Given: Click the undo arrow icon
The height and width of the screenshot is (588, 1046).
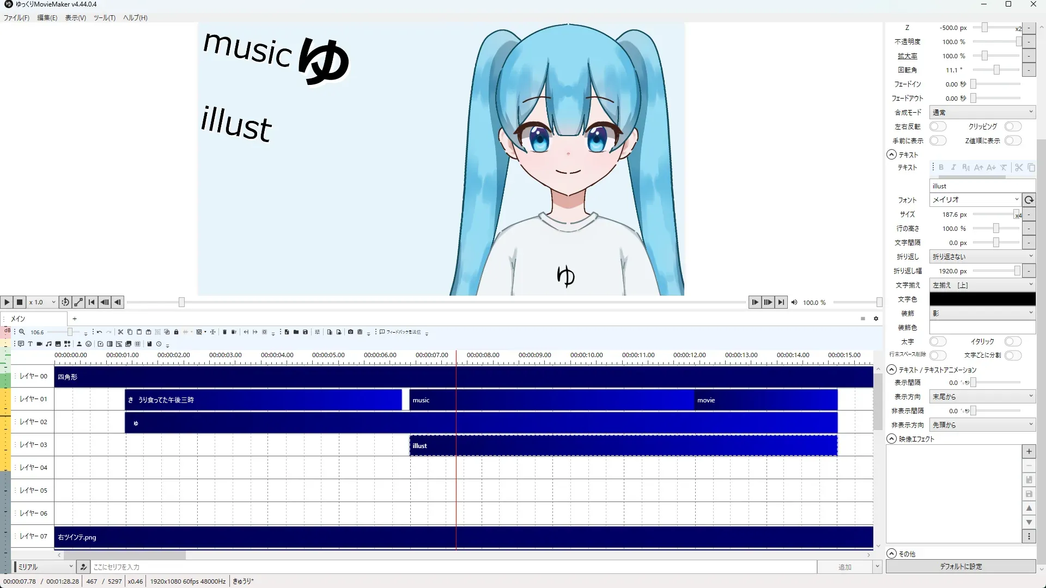Looking at the screenshot, I should tap(99, 332).
